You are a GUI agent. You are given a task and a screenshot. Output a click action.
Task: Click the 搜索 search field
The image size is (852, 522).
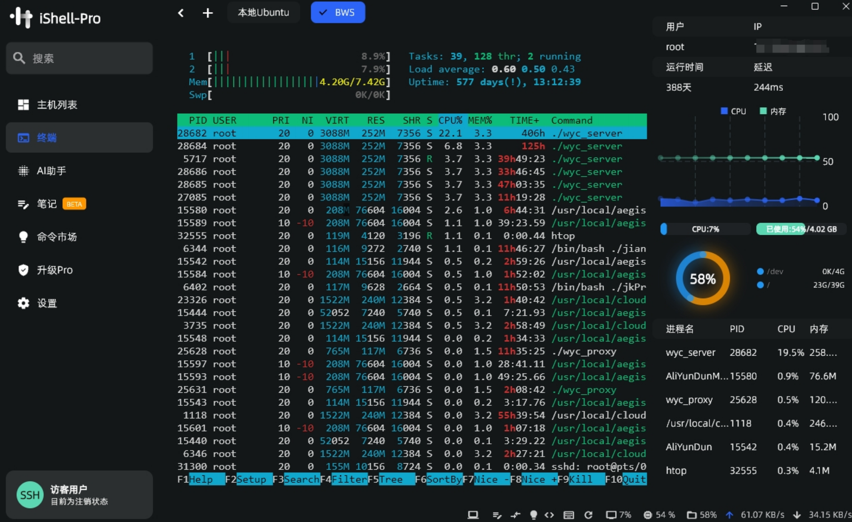tap(79, 58)
